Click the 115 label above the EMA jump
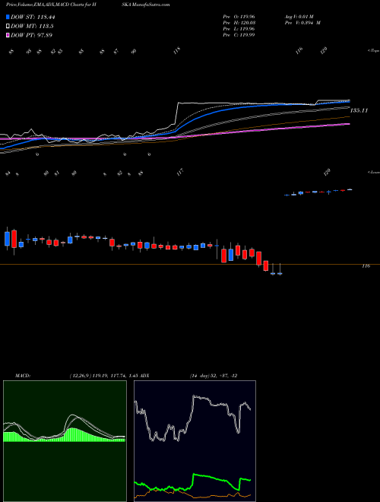 (177, 51)
